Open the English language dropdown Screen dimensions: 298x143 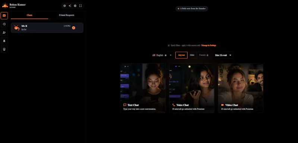(x=162, y=55)
